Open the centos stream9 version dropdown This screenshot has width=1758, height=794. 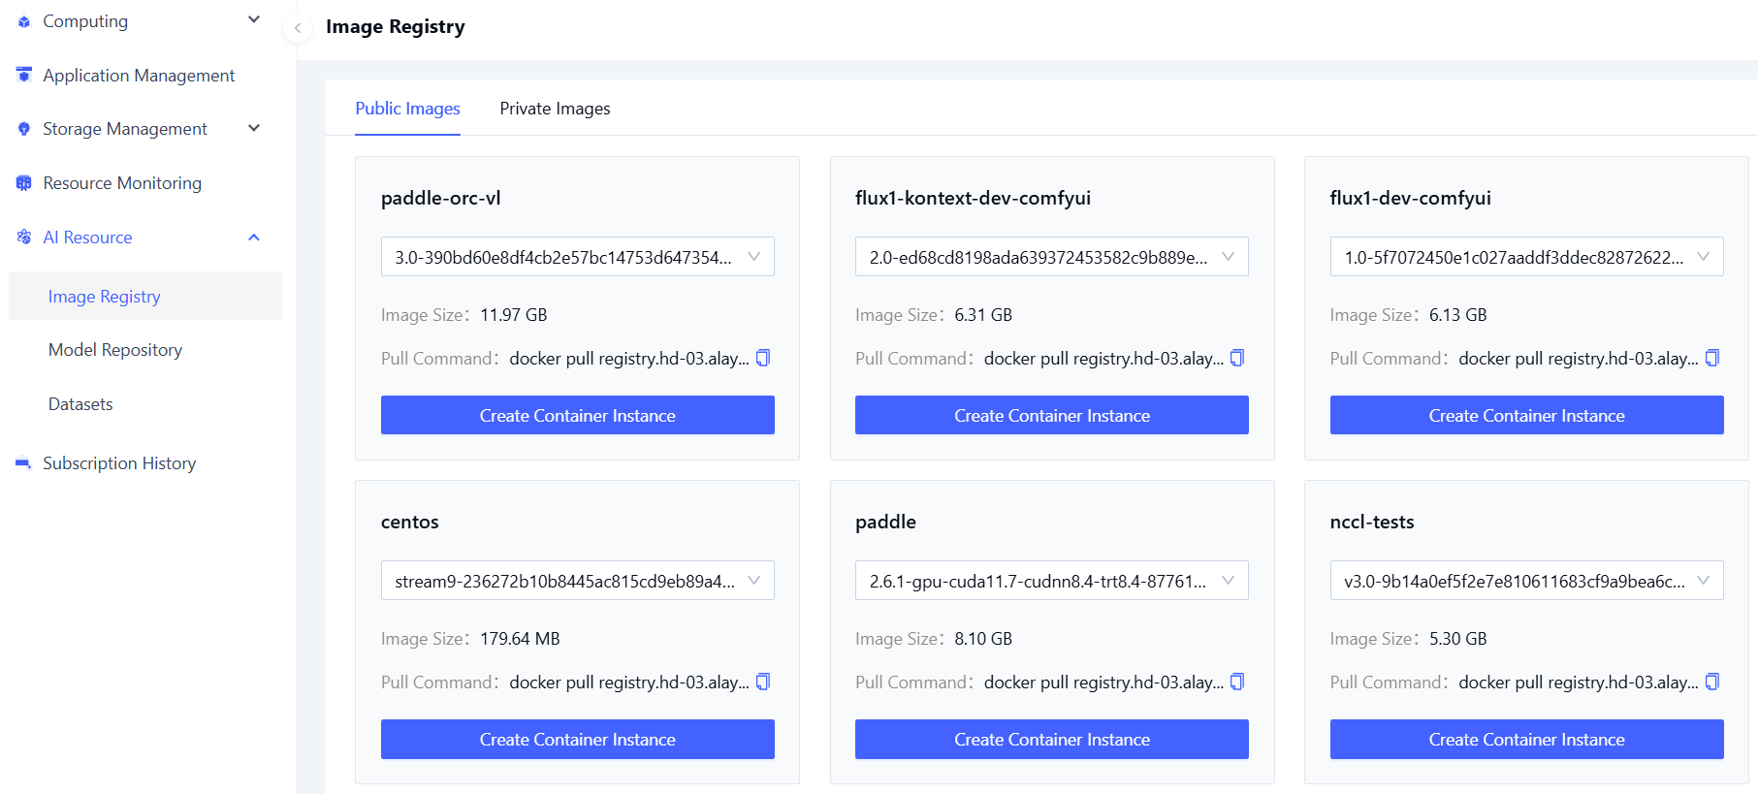(x=577, y=581)
